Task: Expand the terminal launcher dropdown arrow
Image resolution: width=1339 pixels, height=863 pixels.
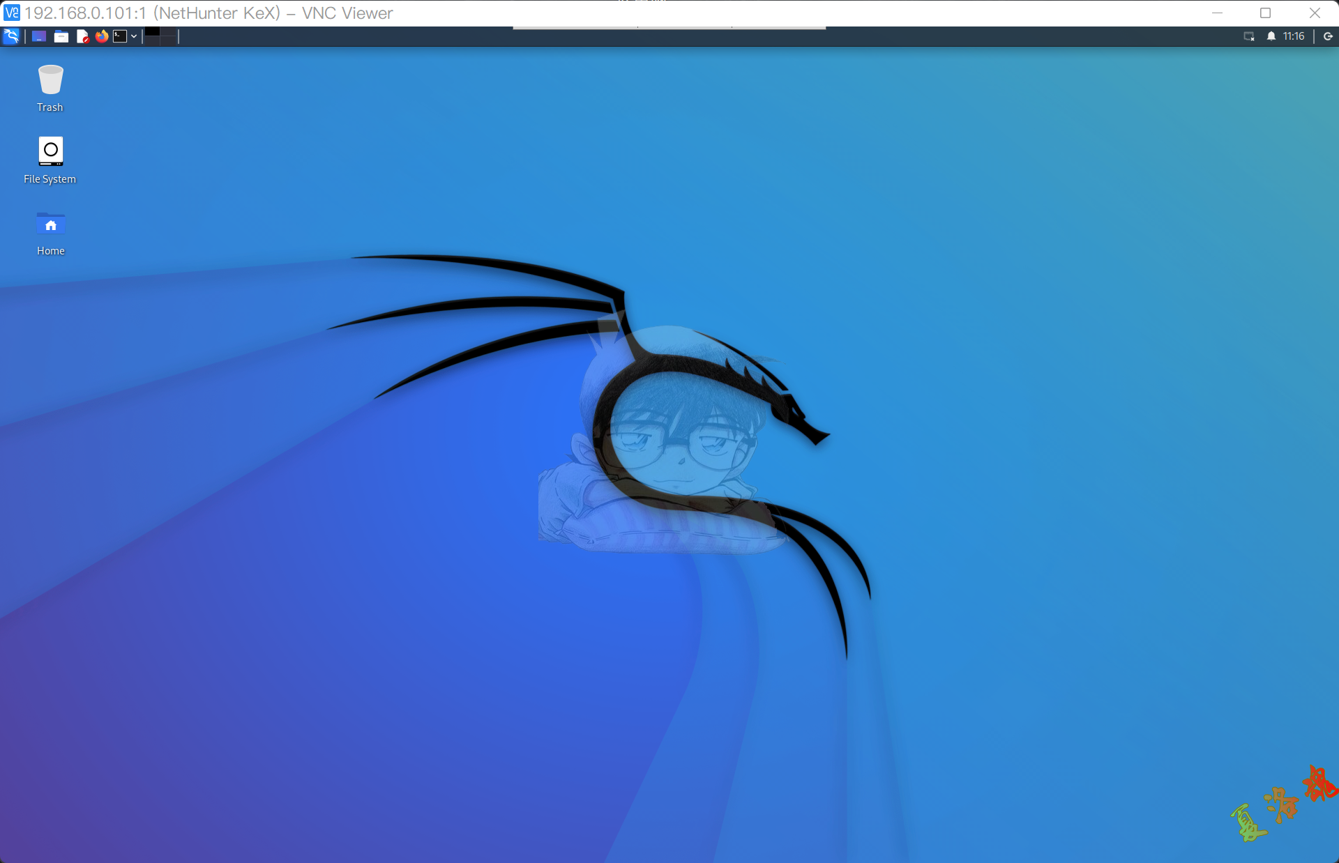Action: tap(134, 36)
